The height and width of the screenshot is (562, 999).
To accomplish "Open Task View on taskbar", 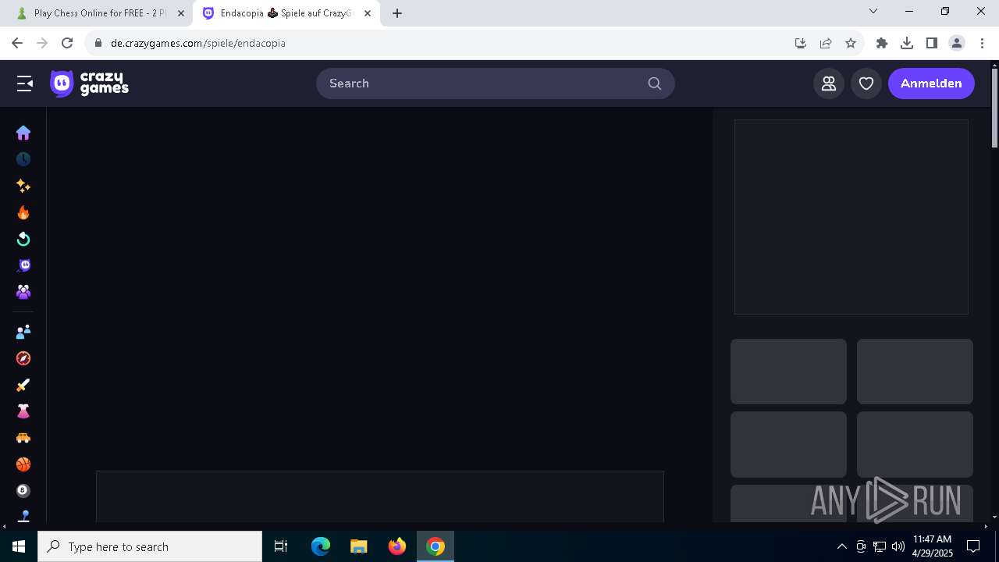I will coord(281,546).
